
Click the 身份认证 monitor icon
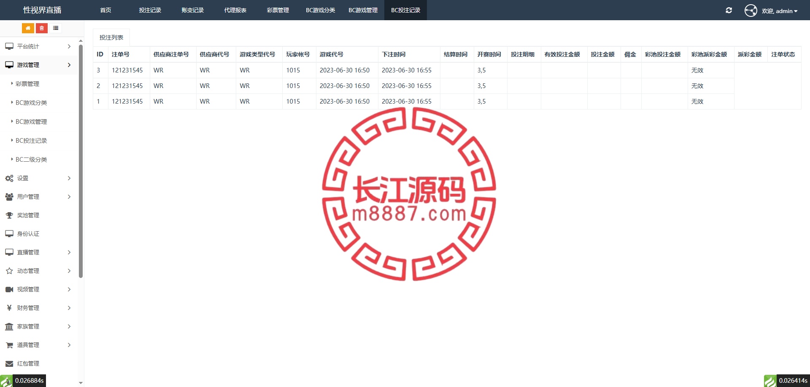coord(9,234)
